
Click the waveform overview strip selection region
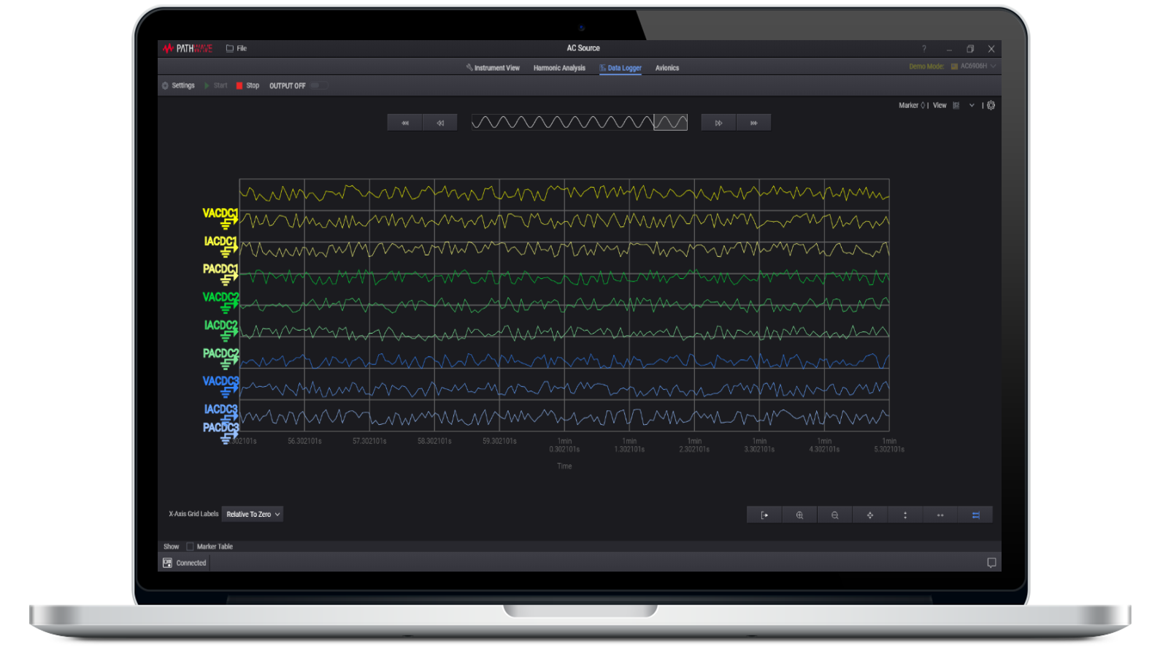[x=670, y=122]
